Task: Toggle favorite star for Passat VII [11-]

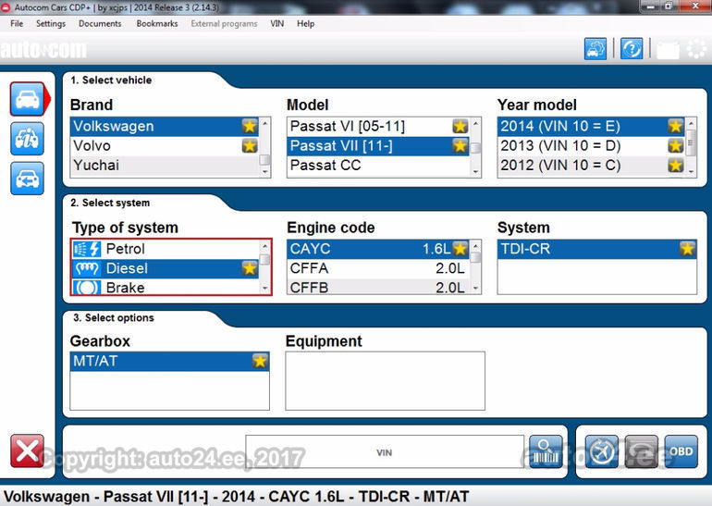Action: point(460,146)
